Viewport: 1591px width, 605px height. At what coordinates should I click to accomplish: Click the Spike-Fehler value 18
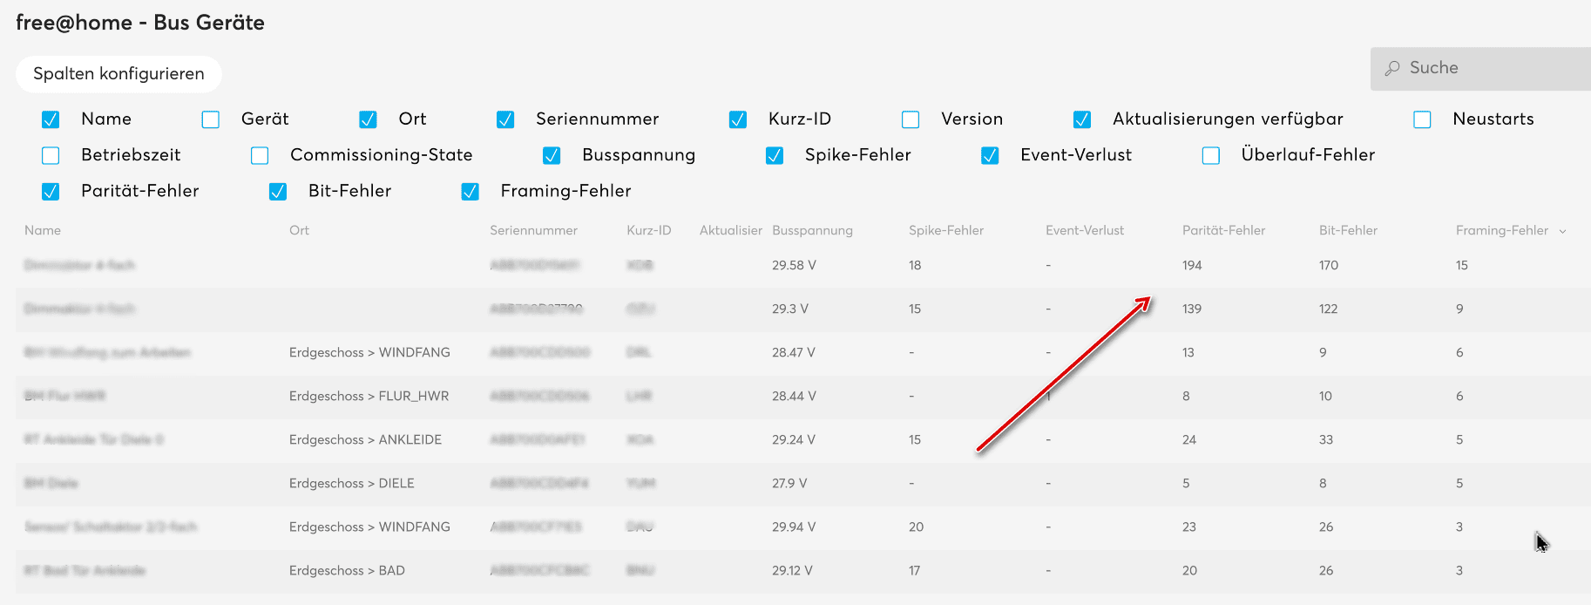pyautogui.click(x=915, y=265)
